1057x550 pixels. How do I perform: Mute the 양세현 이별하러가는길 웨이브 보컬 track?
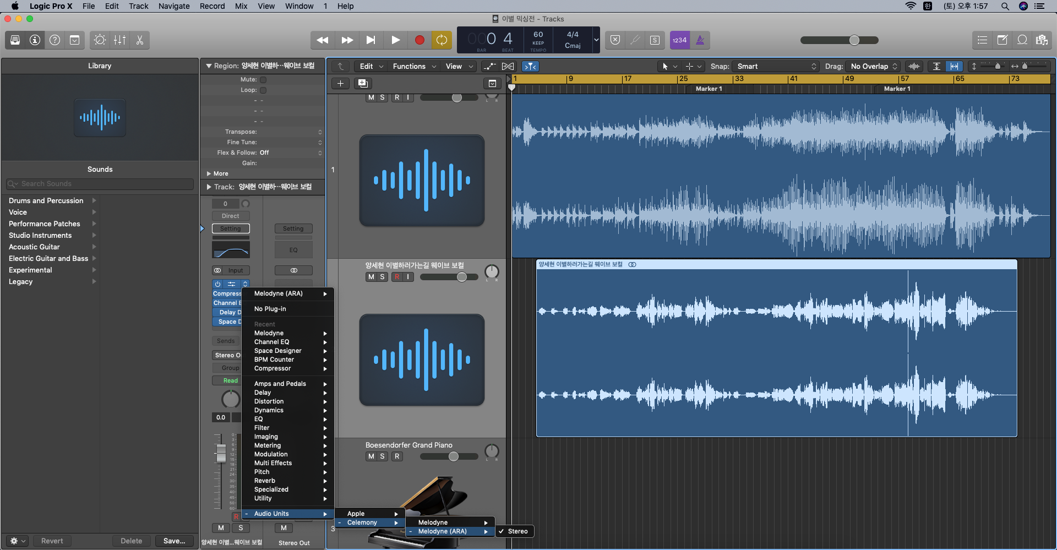(371, 277)
